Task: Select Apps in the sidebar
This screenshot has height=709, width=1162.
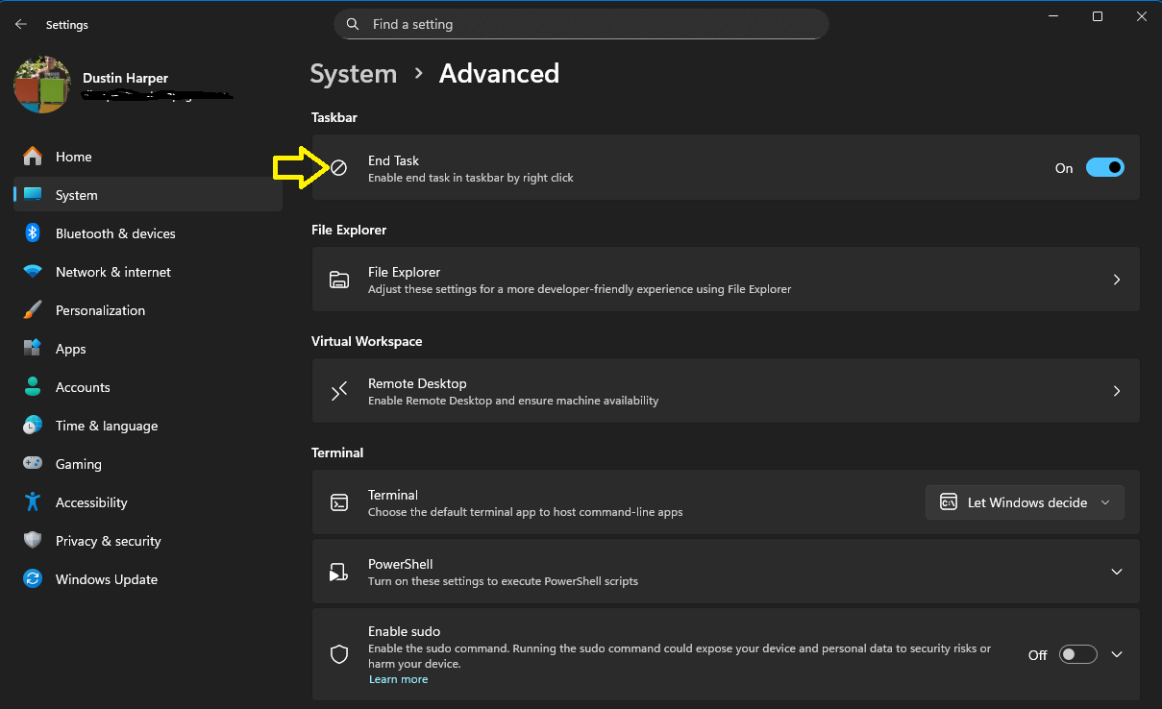Action: [70, 349]
